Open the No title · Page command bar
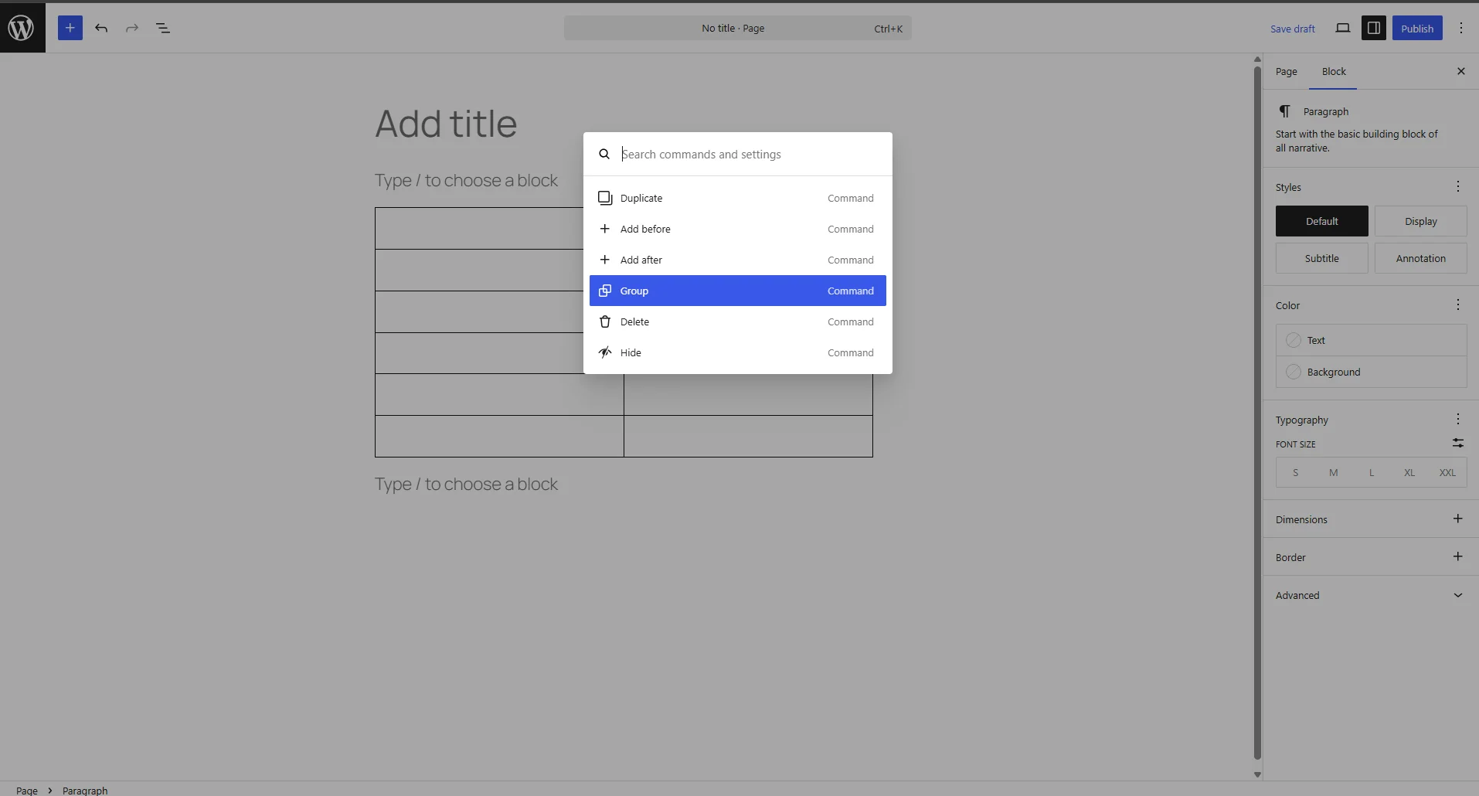Screen dimensions: 1479x796 [738, 28]
